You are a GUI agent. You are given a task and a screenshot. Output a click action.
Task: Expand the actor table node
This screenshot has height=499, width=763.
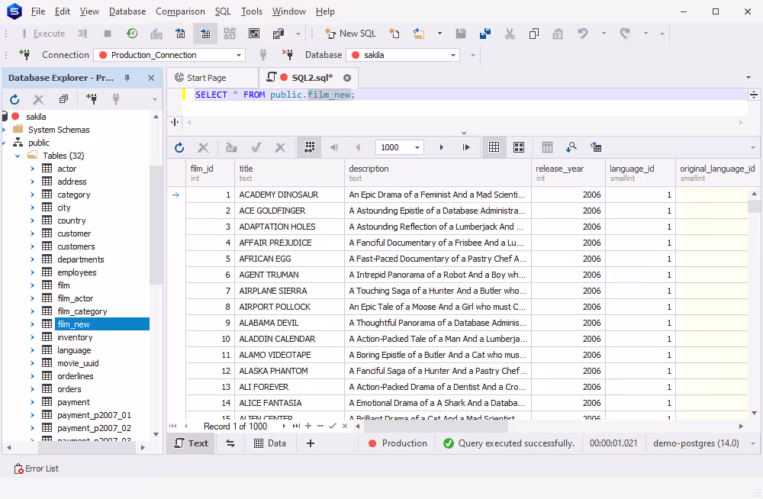click(x=32, y=169)
